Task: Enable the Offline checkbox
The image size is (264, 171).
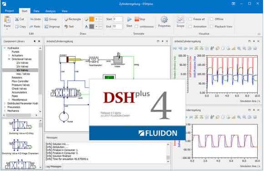Action: click(x=212, y=19)
